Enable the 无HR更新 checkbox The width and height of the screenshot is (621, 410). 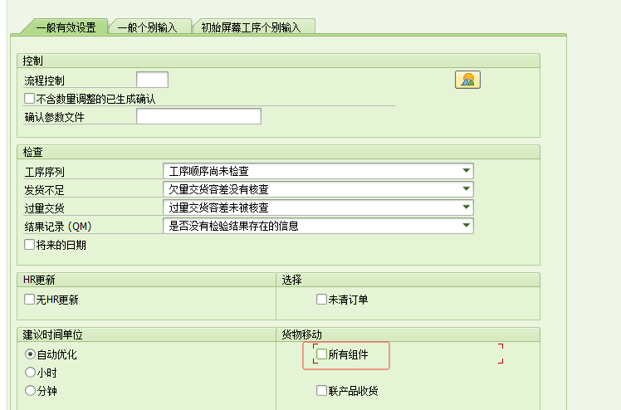click(x=30, y=300)
